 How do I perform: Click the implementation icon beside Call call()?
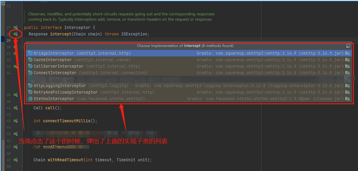pos(15,108)
